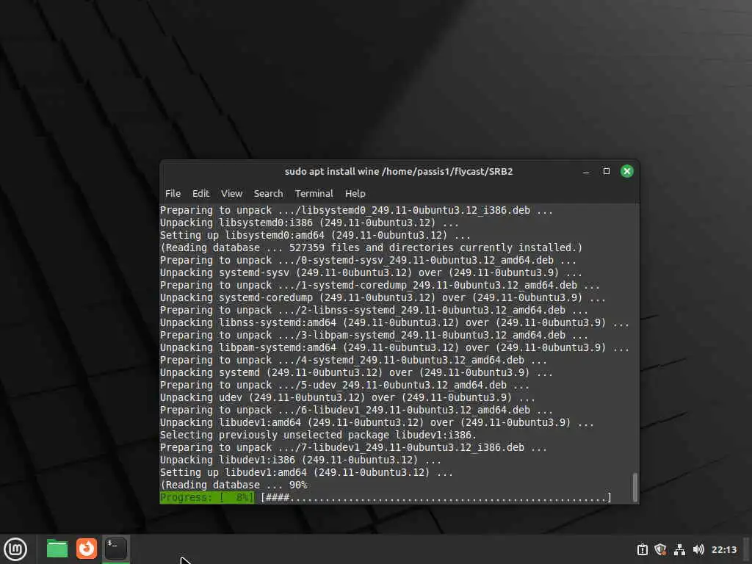
Task: Click the apt progress bar hash indicator
Action: [436, 498]
